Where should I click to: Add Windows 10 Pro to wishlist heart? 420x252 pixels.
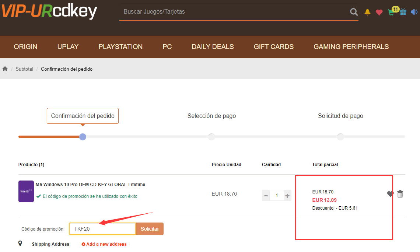pyautogui.click(x=390, y=194)
